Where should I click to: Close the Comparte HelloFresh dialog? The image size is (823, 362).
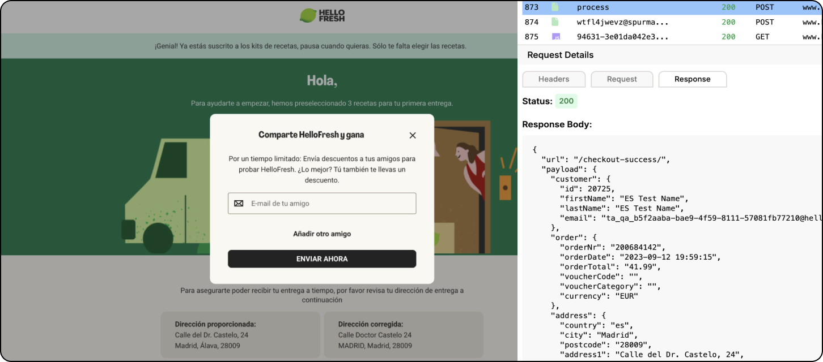(413, 135)
